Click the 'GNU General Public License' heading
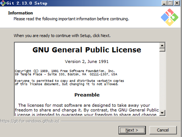Viewport: 182px width, 137px height. click(87, 50)
